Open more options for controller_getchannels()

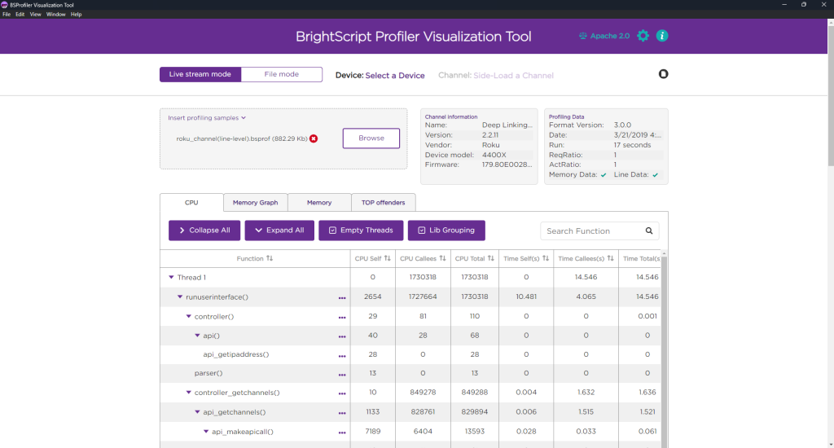(x=342, y=393)
